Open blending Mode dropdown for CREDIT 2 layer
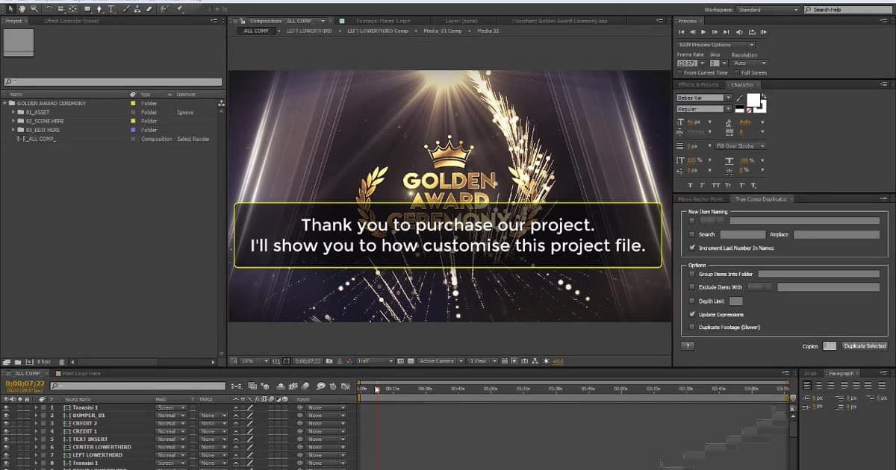The image size is (896, 470). [169, 424]
